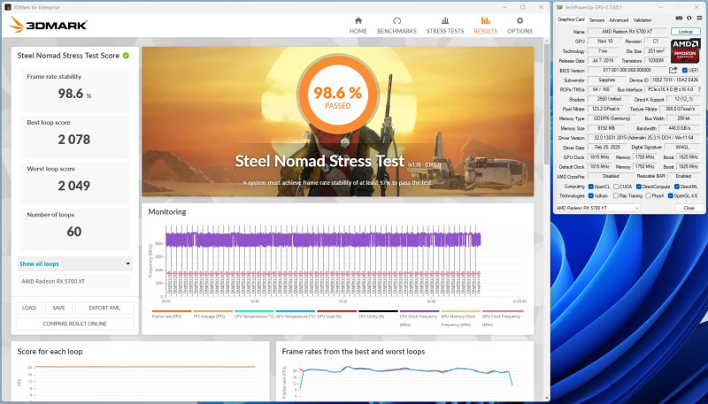Toggle the Vulkan checkbox

[590, 195]
